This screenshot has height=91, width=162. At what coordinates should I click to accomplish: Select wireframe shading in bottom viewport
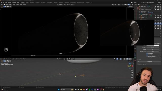(126, 59)
